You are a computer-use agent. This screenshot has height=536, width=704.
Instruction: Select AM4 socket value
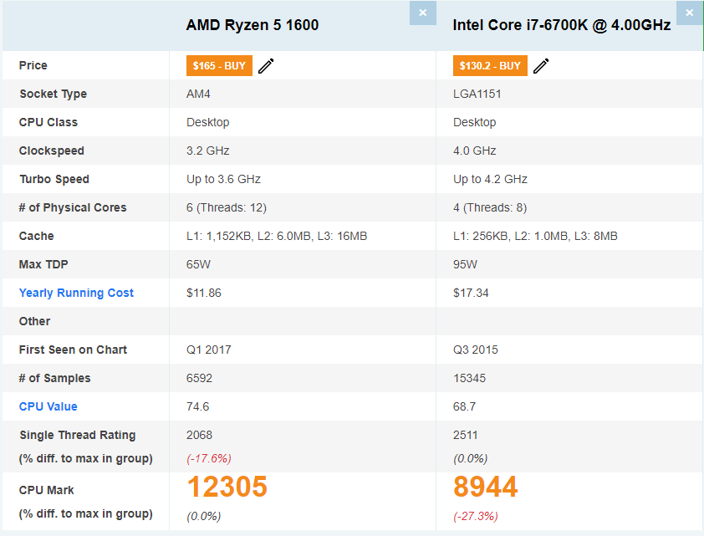(x=198, y=94)
